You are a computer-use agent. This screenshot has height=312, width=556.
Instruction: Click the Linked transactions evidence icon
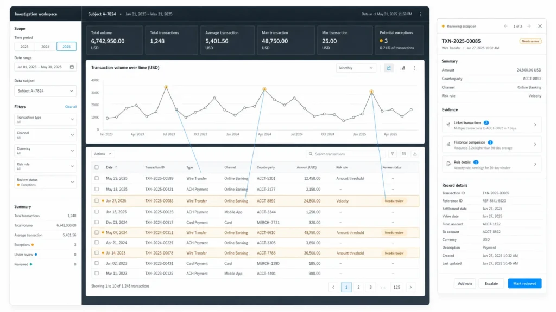tap(448, 125)
